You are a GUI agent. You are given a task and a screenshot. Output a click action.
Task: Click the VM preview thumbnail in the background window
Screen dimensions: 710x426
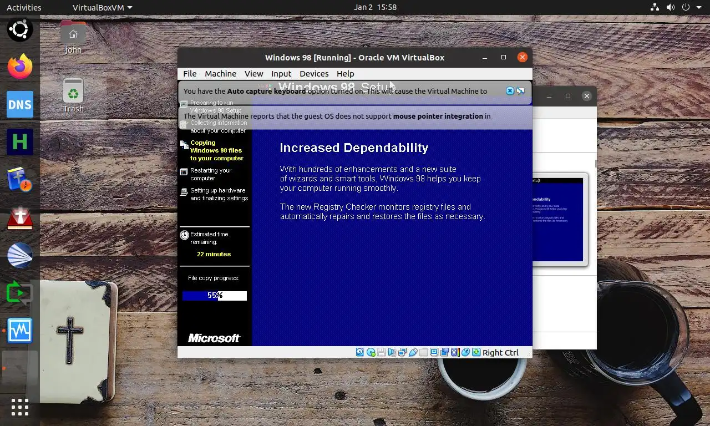pos(557,219)
